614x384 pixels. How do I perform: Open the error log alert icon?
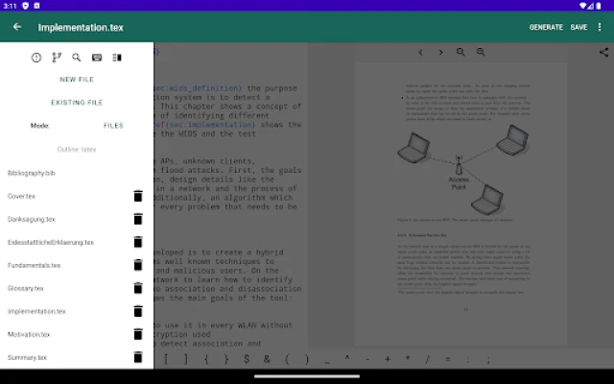pyautogui.click(x=36, y=58)
